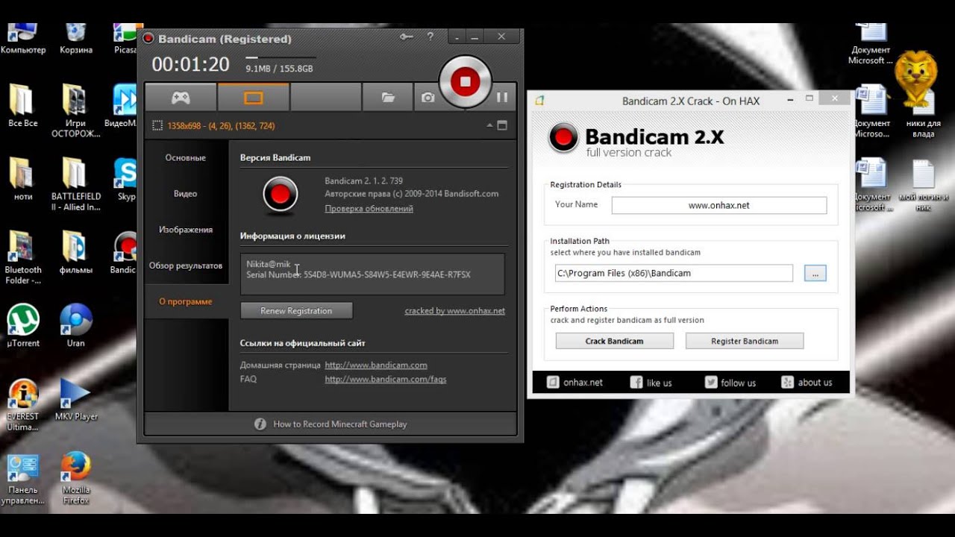Collapse the recording area bar arrow
Viewport: 955px width, 537px height.
point(489,125)
